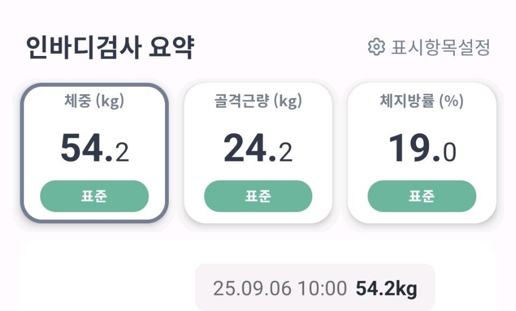Click the gear icon beside 표시항목설정
516x311 pixels.
coord(376,47)
